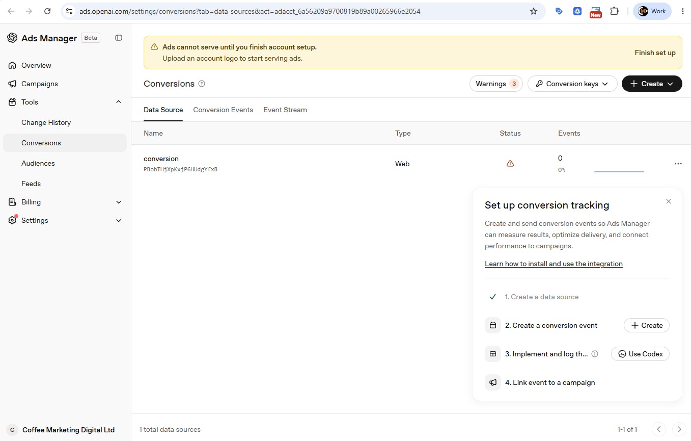Image resolution: width=691 pixels, height=441 pixels.
Task: Bookmark this page with the star icon
Action: (534, 11)
